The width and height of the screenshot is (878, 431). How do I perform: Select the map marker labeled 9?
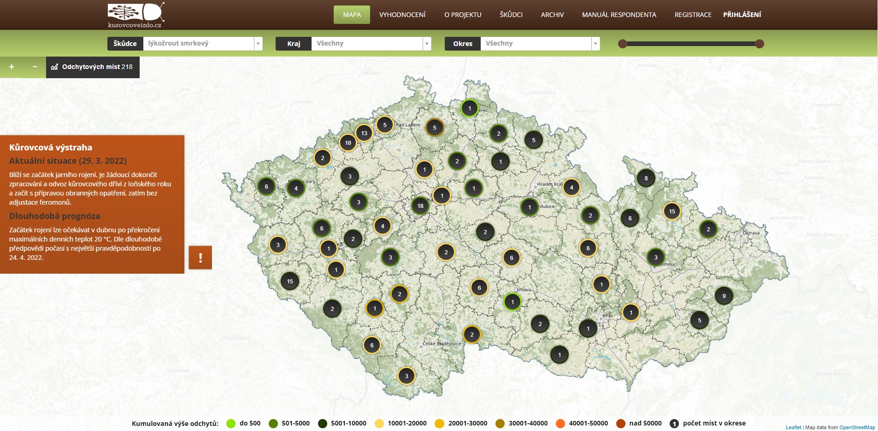724,296
